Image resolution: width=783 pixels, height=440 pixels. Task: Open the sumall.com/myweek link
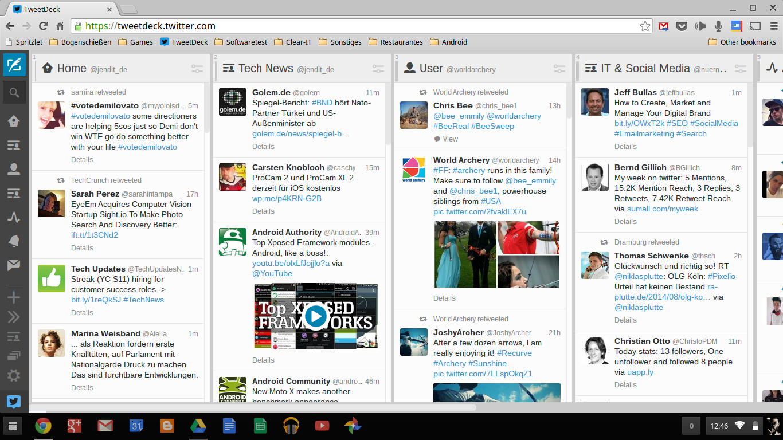coord(663,209)
